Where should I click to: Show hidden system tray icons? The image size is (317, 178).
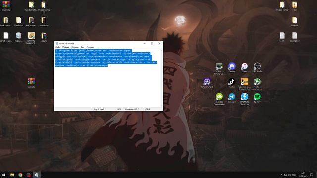(x=281, y=175)
